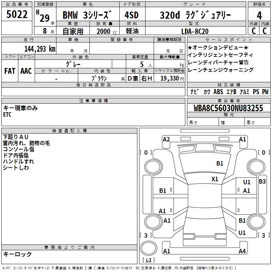Select the AAC air conditioner cell
The height and width of the screenshot is (272, 272).
click(26, 71)
